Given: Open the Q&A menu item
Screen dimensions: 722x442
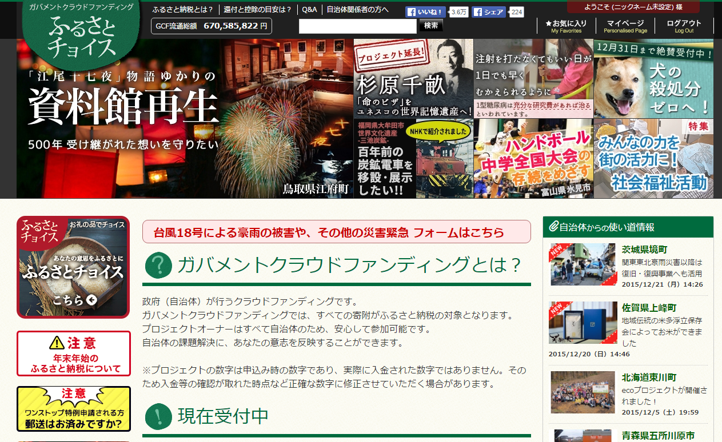Looking at the screenshot, I should click(309, 10).
